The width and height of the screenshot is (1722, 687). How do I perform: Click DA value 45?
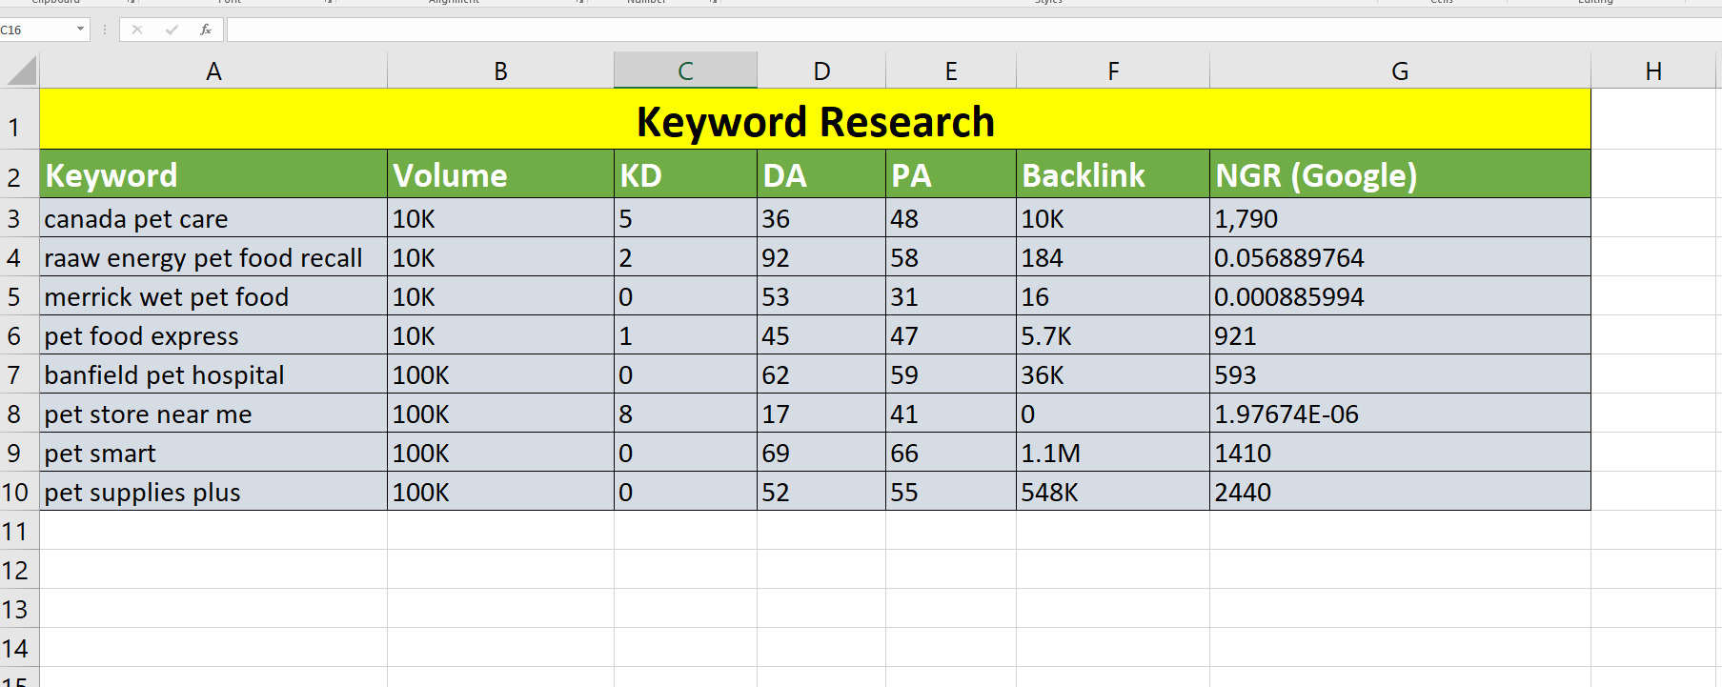pyautogui.click(x=821, y=335)
